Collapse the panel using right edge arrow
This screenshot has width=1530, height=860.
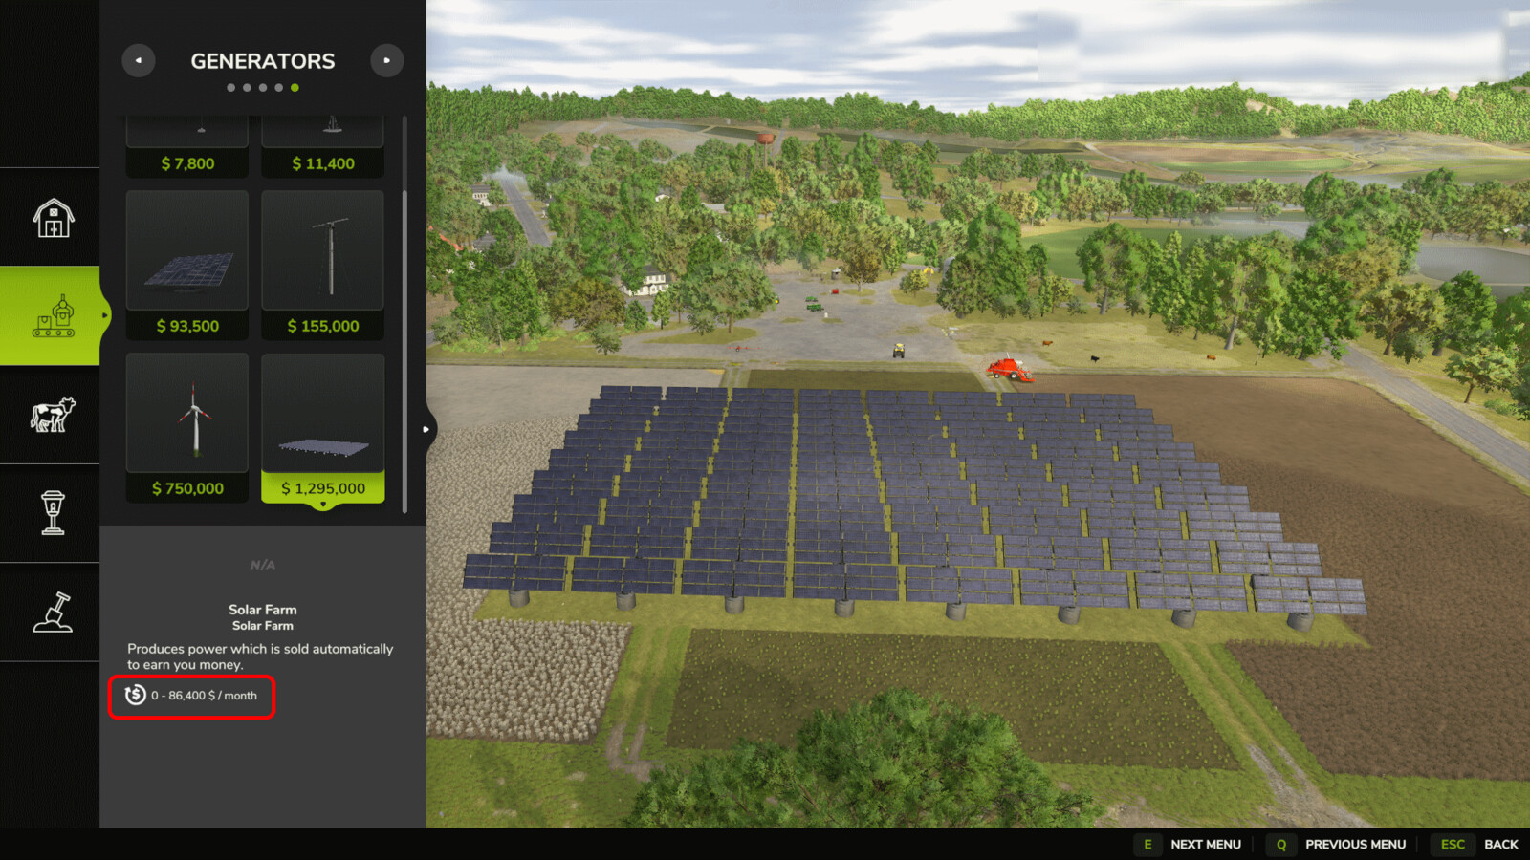coord(426,430)
